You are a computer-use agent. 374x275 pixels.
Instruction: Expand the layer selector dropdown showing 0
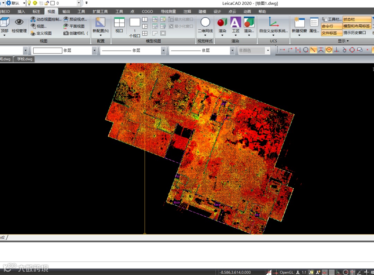(x=79, y=3)
